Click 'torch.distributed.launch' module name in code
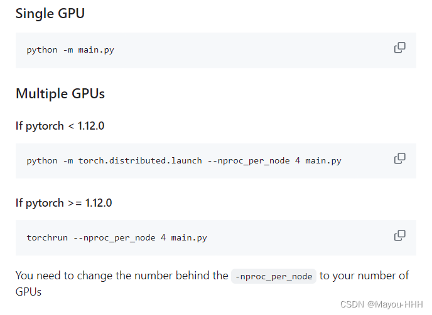Screen dimensions: 432x315 140,160
